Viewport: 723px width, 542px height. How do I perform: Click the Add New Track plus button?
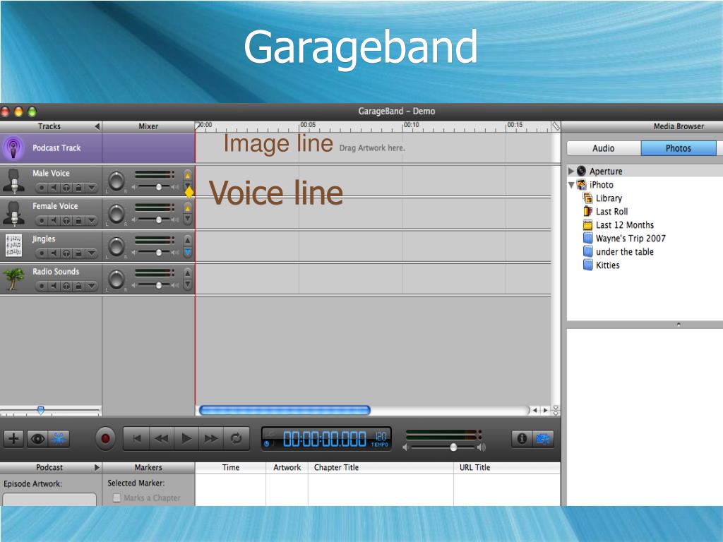coord(13,438)
